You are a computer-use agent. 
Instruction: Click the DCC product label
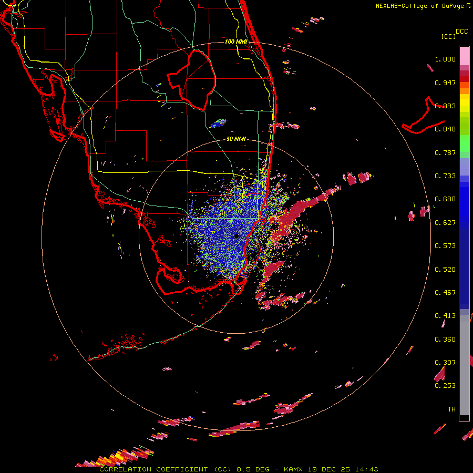tap(462, 32)
